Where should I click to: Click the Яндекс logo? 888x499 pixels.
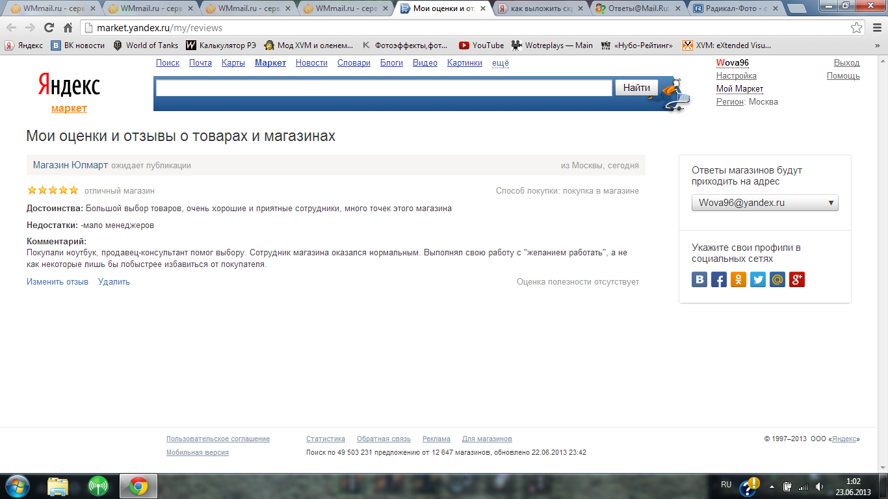coord(69,85)
